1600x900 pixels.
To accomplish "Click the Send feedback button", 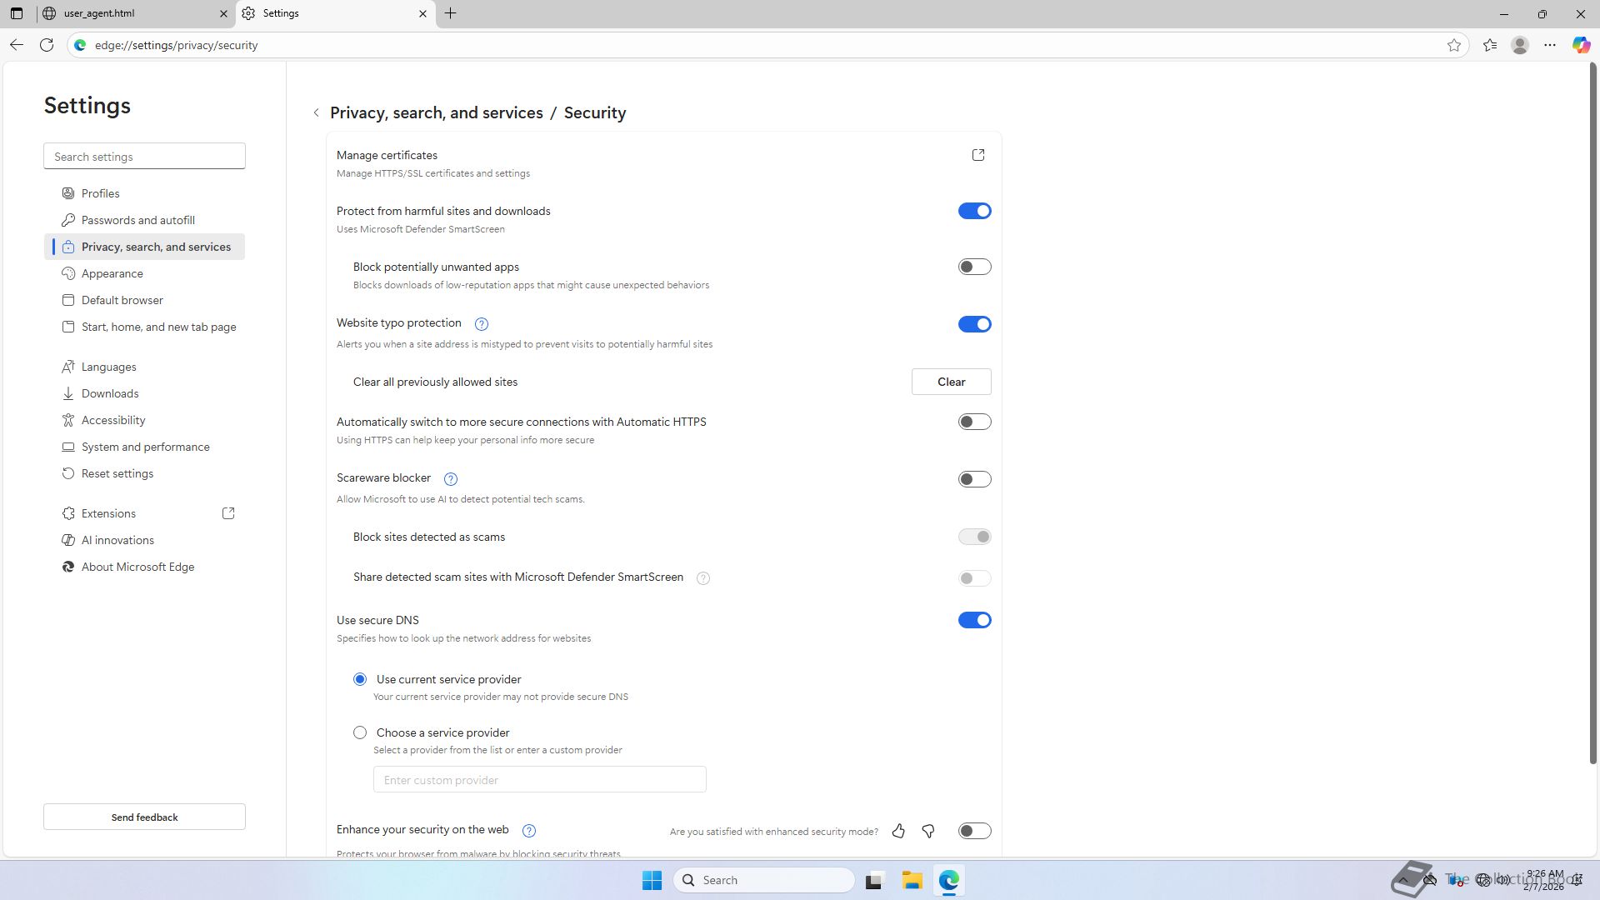I will tap(144, 817).
